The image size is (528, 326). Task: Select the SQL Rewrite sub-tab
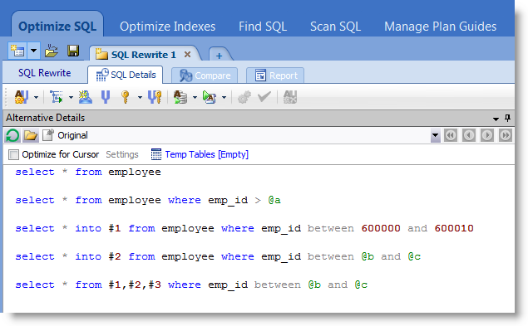[x=44, y=73]
